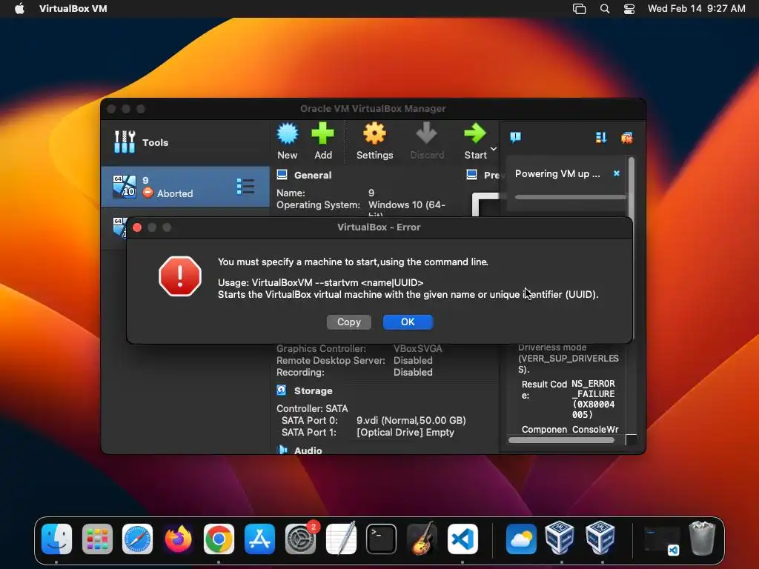
Task: Click the Discard toolbar icon
Action: click(x=426, y=134)
